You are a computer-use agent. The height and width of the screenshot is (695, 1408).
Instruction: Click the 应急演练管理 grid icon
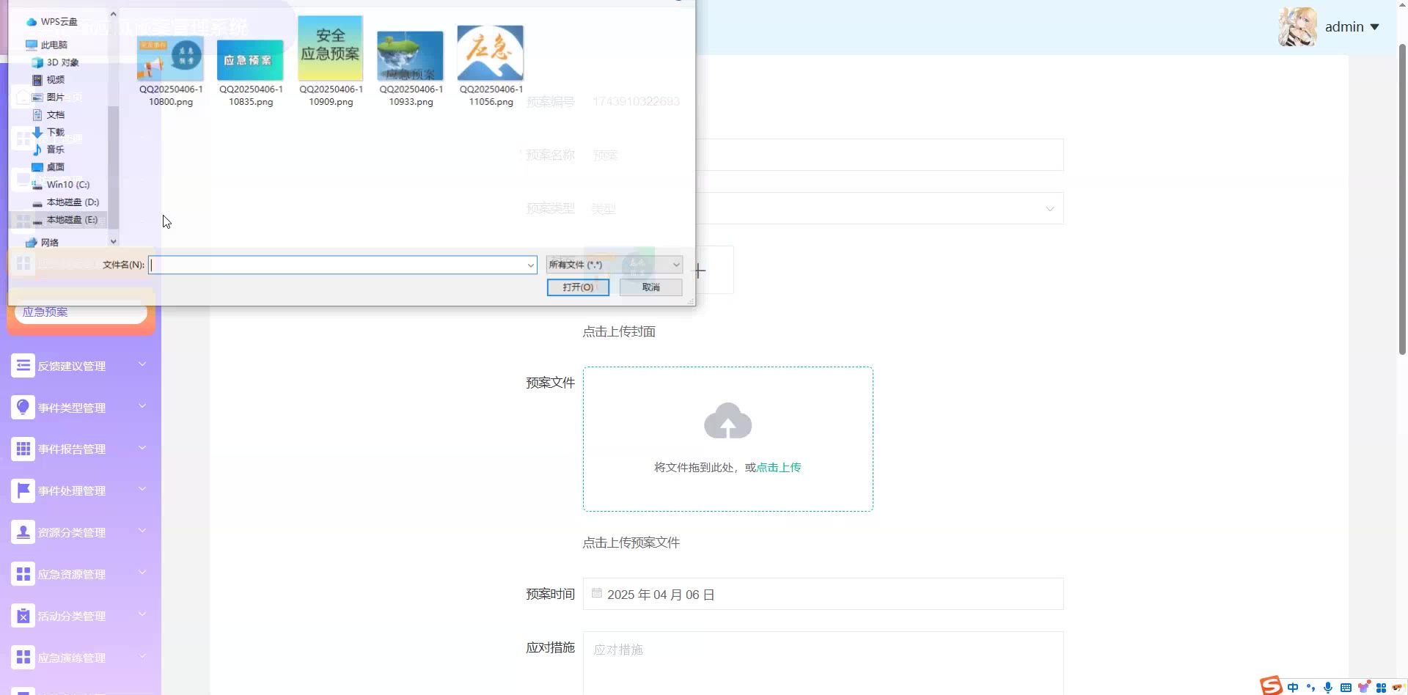[x=23, y=657]
